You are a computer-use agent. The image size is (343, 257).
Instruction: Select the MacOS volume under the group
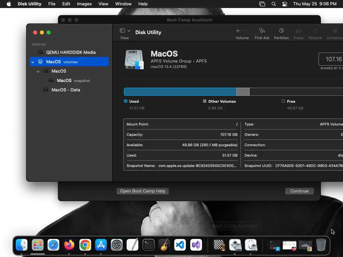[x=69, y=71]
